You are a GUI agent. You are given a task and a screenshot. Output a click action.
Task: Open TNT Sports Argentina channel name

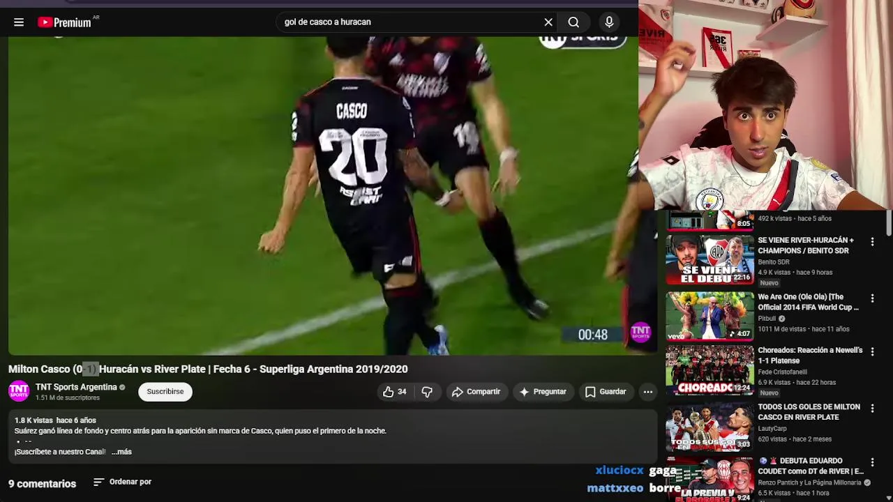76,387
